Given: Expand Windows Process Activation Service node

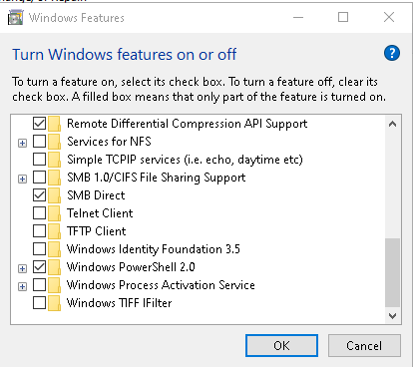Looking at the screenshot, I should 22,286.
